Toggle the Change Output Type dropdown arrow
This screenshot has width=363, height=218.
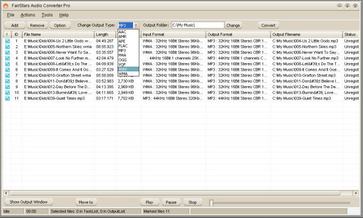coord(136,25)
